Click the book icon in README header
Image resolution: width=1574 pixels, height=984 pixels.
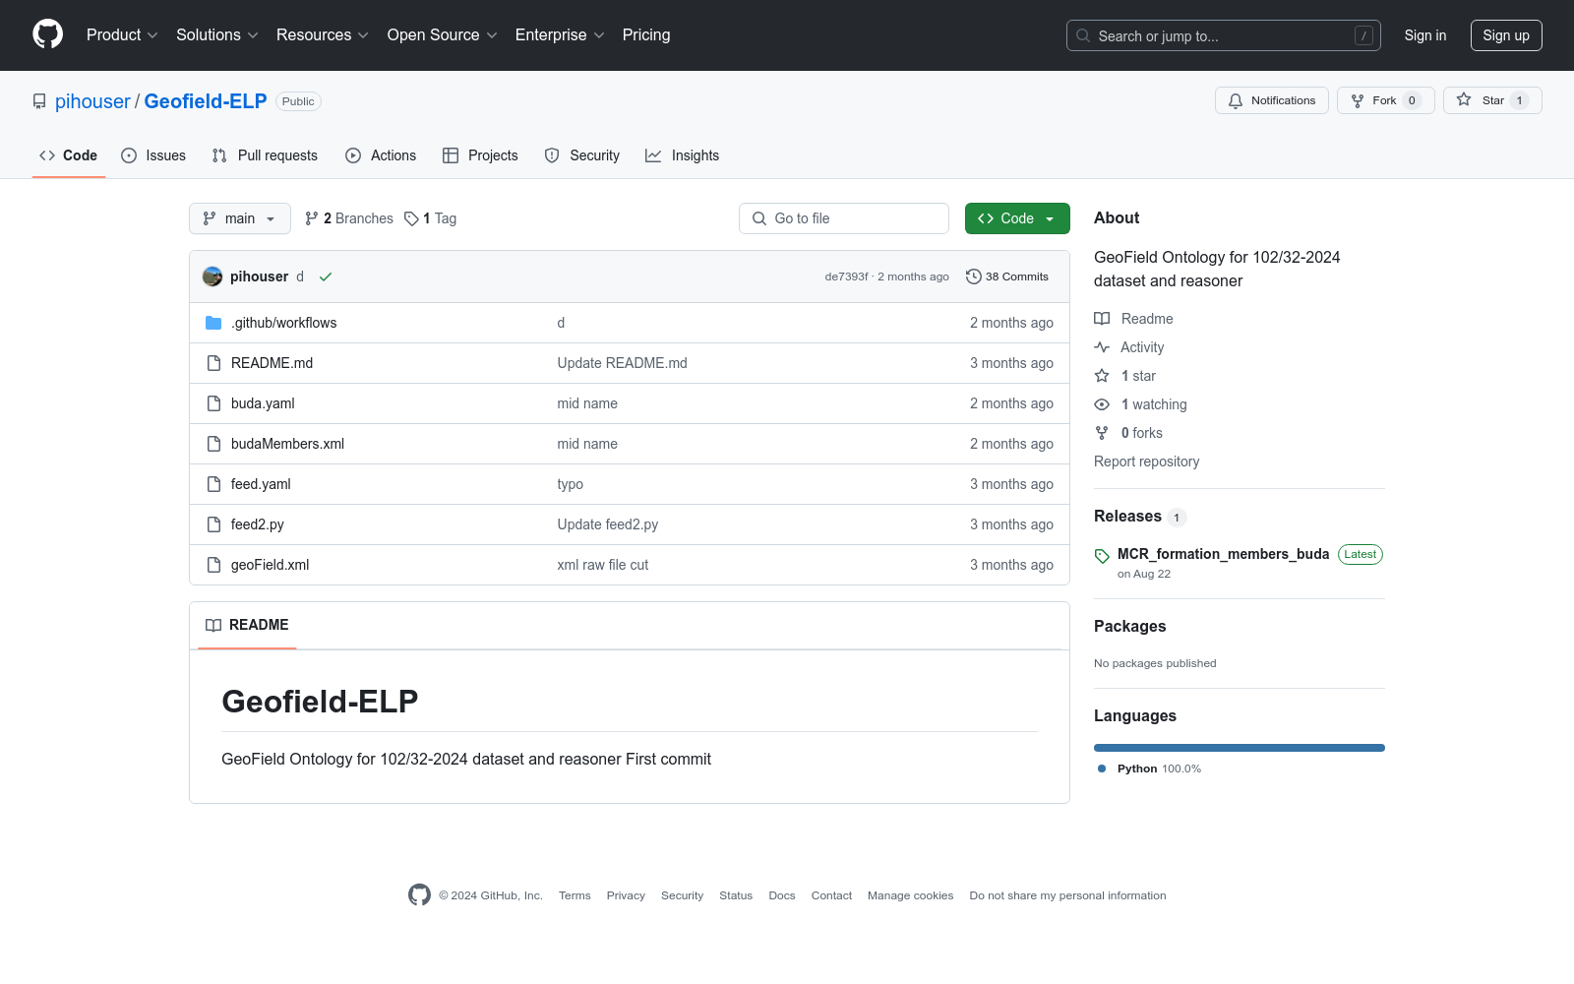point(213,625)
